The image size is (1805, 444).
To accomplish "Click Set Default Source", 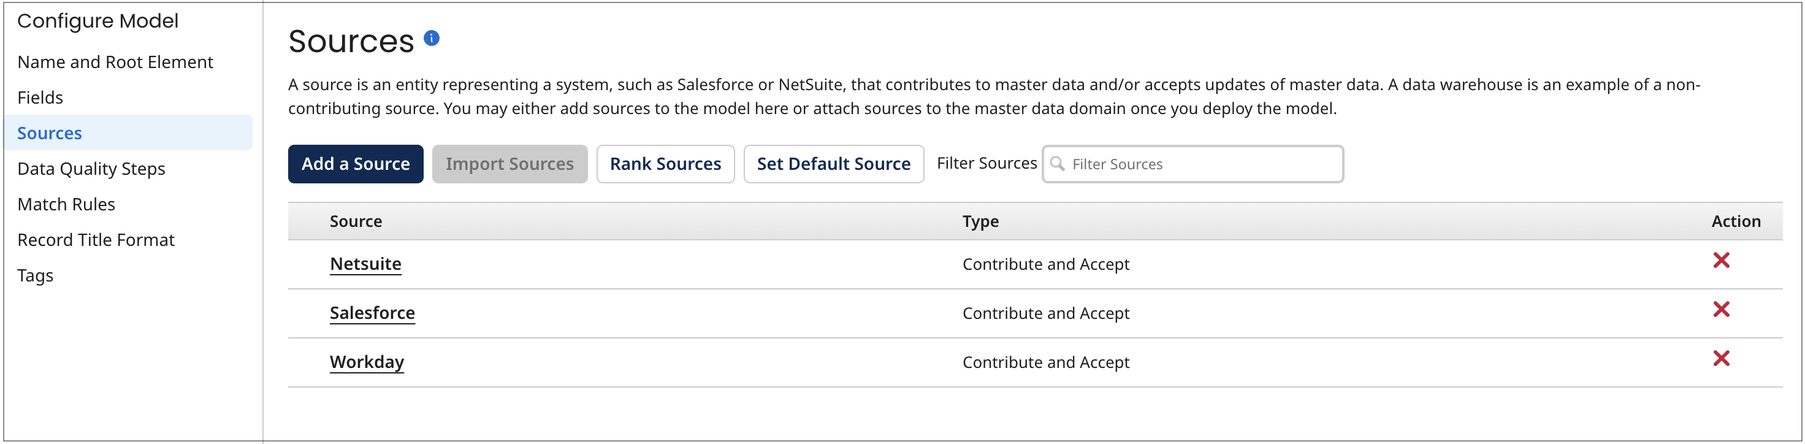I will click(x=833, y=163).
